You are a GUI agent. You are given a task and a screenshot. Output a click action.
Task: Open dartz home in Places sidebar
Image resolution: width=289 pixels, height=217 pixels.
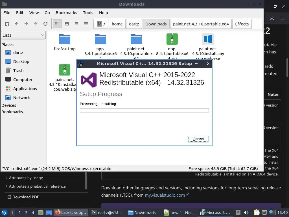point(18,53)
